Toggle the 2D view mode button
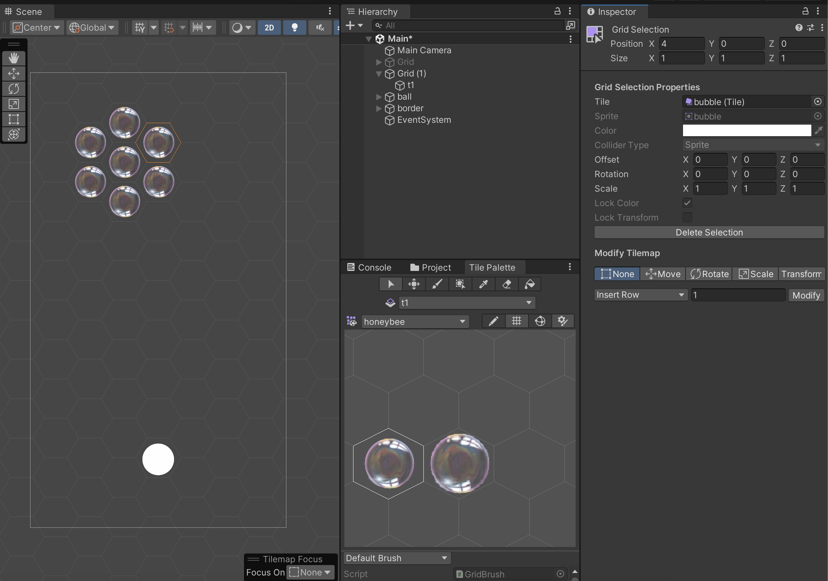828x581 pixels. click(269, 28)
